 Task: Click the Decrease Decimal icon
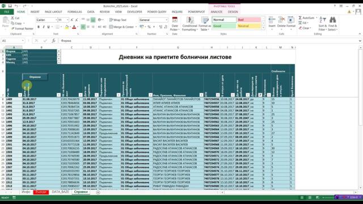[166, 27]
